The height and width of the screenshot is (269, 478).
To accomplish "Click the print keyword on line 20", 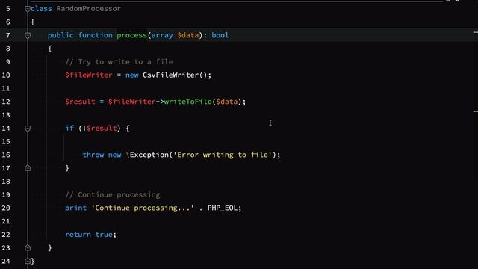I will tap(75, 208).
